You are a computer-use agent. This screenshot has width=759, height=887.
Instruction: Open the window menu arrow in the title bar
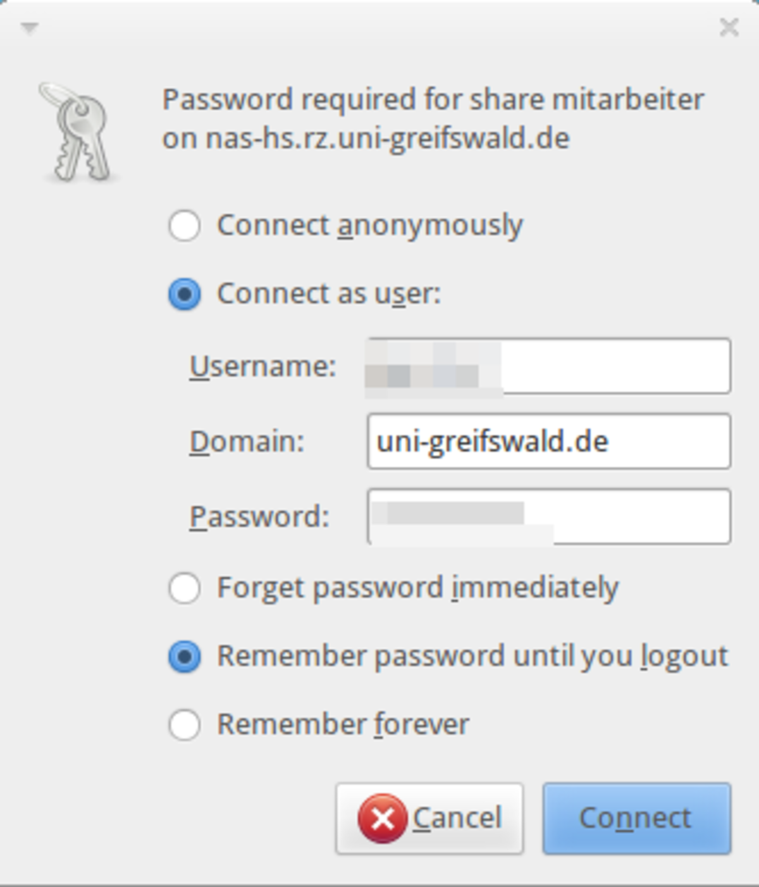pyautogui.click(x=30, y=28)
